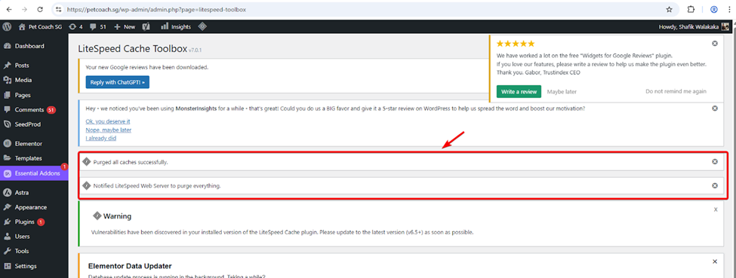Viewport: 736px width, 278px height.
Task: Dismiss the Notified LiteSpeed Web Server notice
Action: 715,185
